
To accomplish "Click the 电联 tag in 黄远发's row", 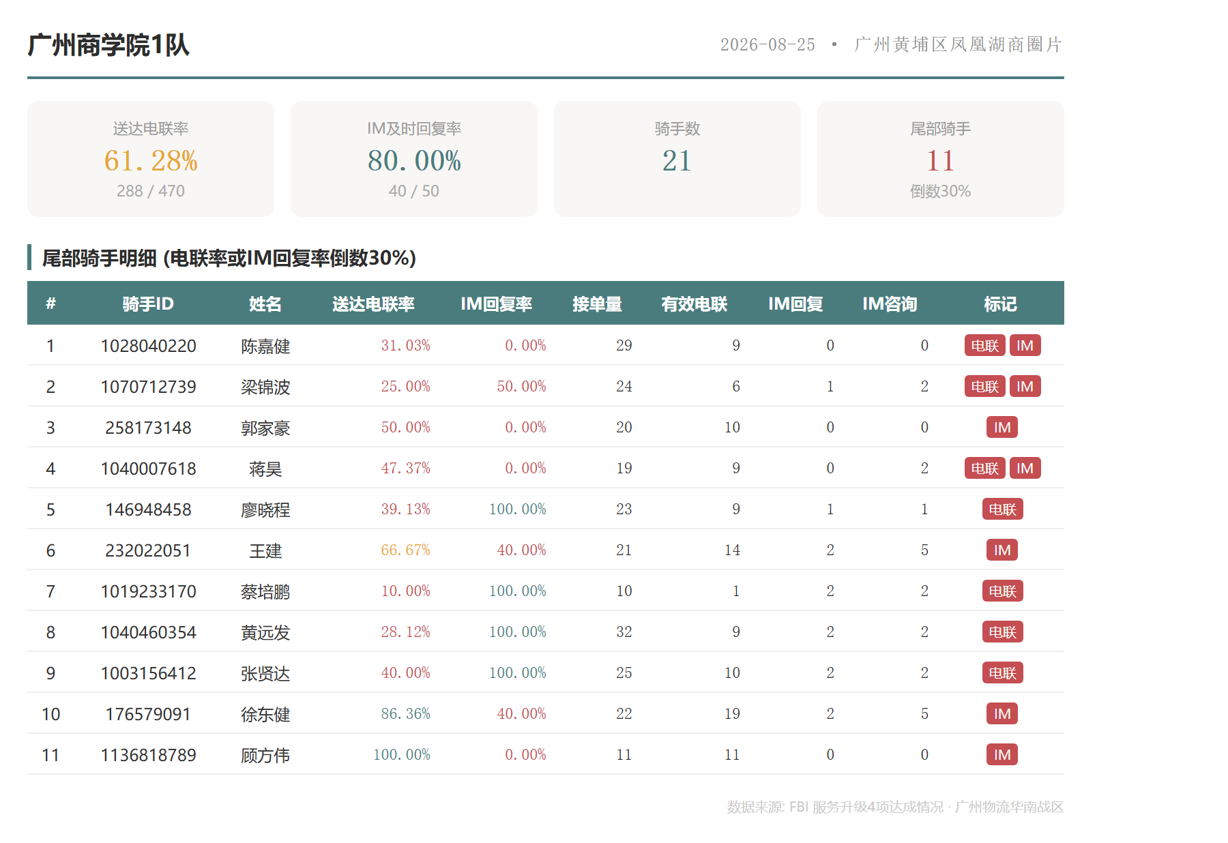I will coord(1003,632).
